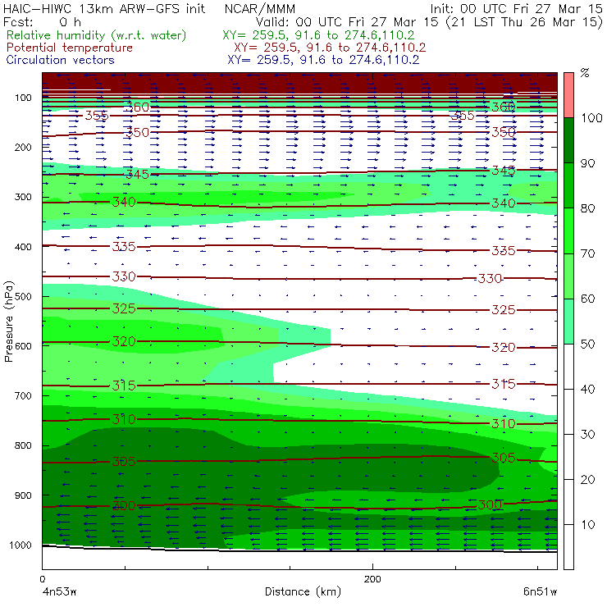Click the '0' tick on the distance axis
The image size is (607, 607).
tap(42, 579)
